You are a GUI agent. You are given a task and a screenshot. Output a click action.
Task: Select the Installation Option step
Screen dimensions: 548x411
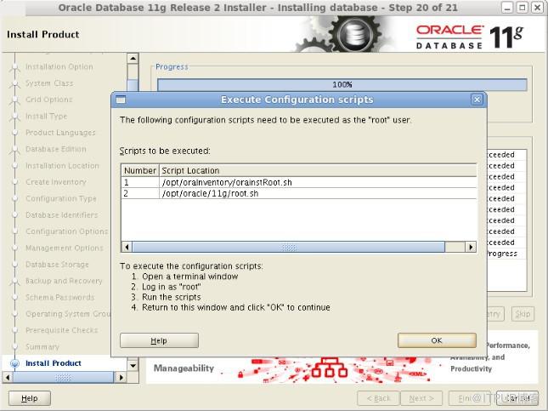59,66
